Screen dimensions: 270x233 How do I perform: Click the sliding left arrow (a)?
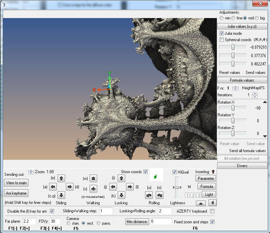(x=53, y=187)
